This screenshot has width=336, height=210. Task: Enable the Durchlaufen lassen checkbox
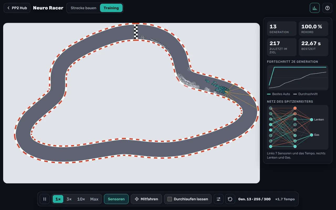[170, 199]
